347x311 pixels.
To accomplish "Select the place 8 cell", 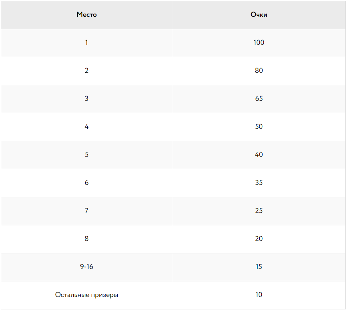I will 86,239.
